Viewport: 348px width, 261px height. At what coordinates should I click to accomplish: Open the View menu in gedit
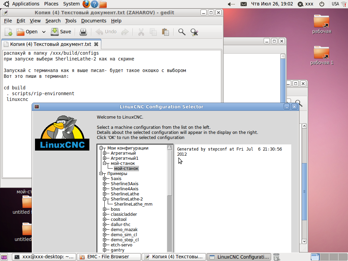click(x=35, y=21)
